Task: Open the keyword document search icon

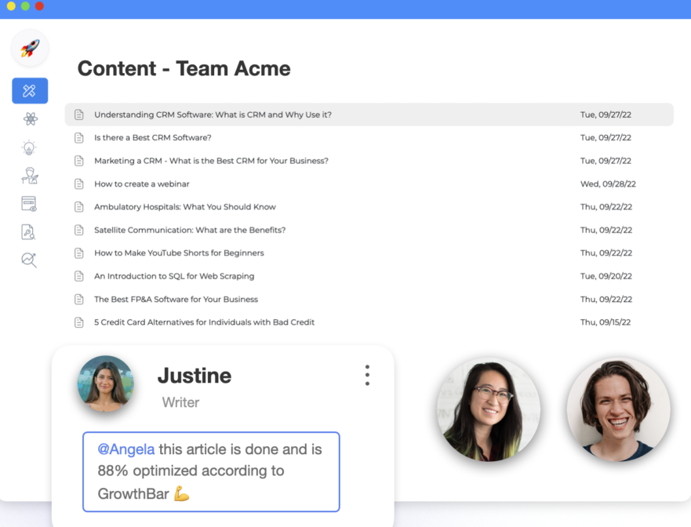Action: click(x=28, y=232)
